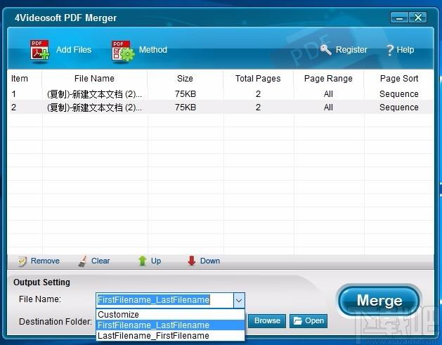Select the file name in row 1
Screen dimensions: 442x345
tap(94, 94)
